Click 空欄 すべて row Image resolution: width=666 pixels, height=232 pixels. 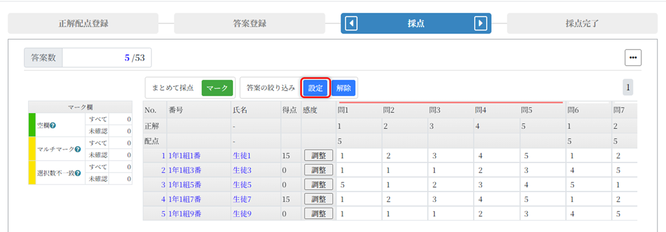[x=109, y=119]
